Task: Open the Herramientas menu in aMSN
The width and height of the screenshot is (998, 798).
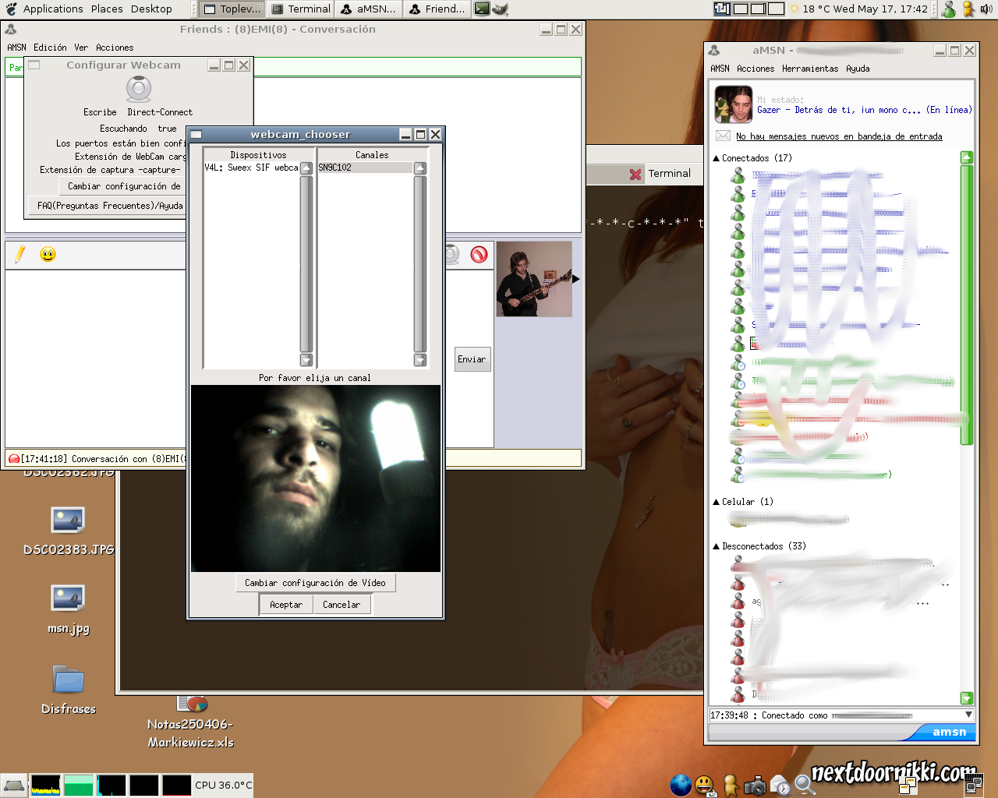Action: [810, 69]
